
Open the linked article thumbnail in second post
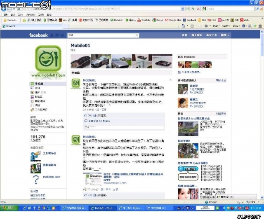[92, 179]
